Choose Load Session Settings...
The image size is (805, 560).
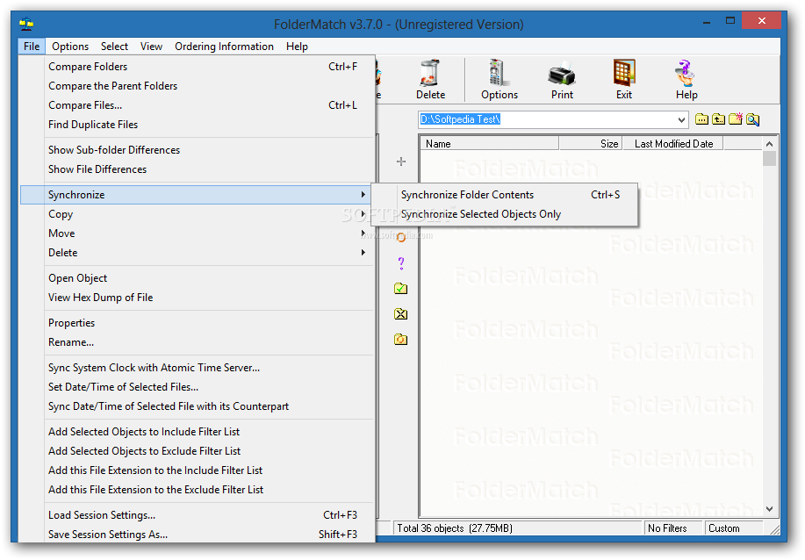coord(198,515)
